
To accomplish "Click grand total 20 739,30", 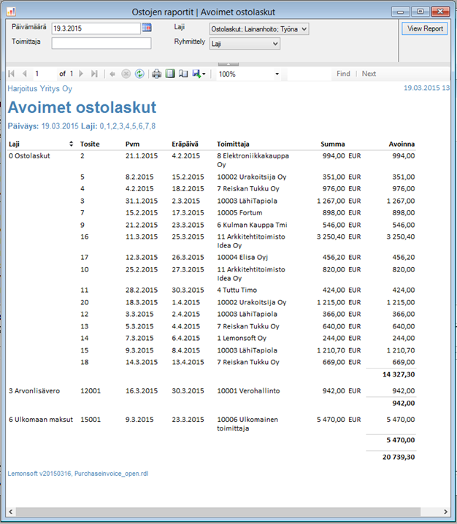I will click(x=399, y=457).
